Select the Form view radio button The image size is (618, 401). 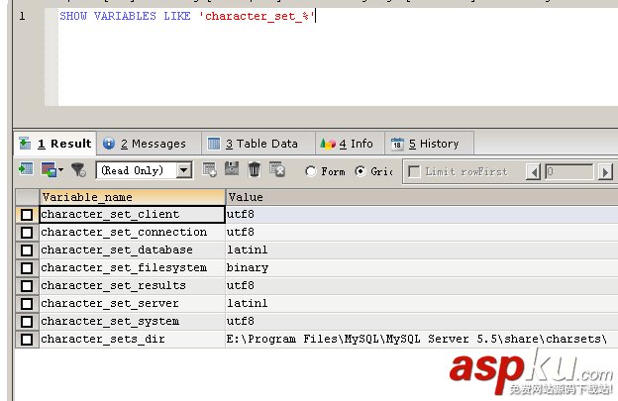point(311,171)
